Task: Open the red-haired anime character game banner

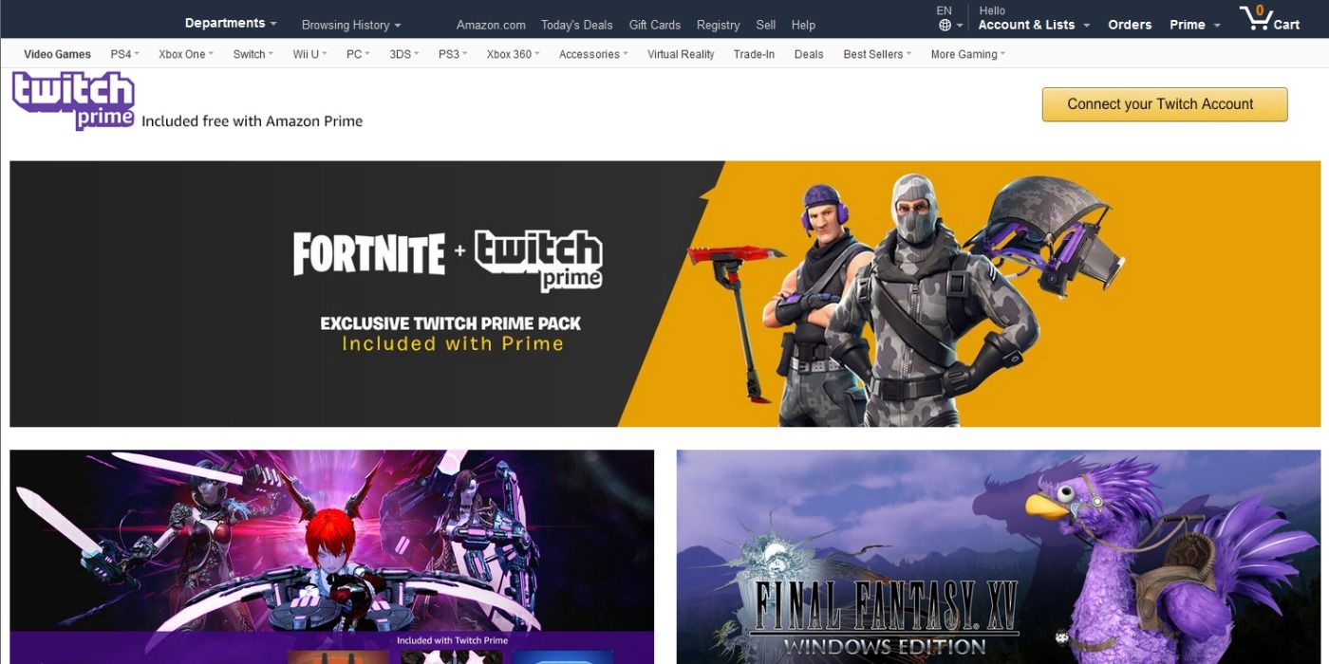Action: 331,557
